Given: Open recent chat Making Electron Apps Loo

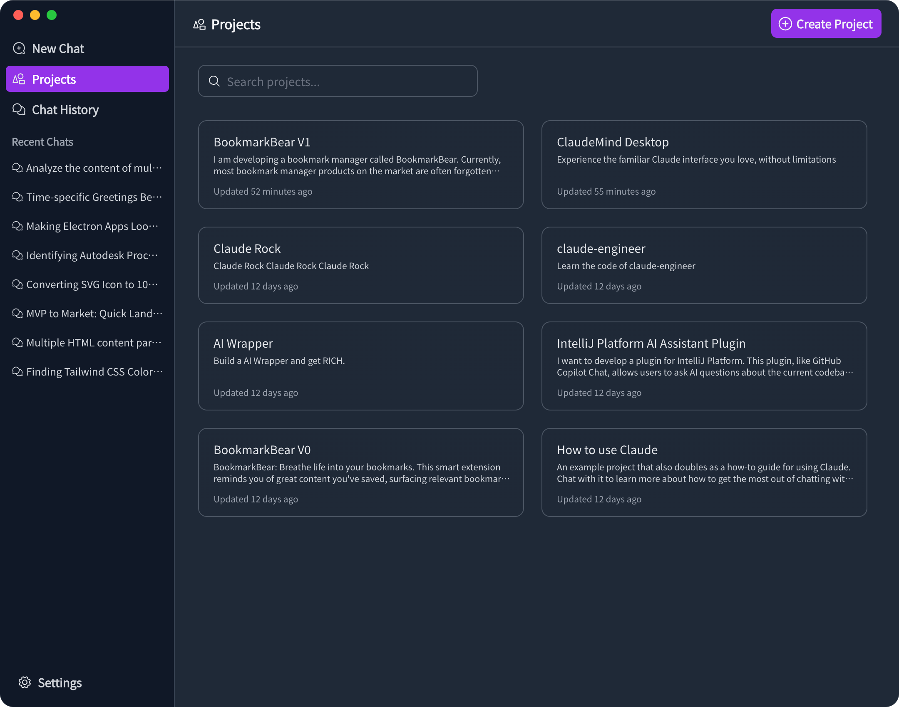Looking at the screenshot, I should [x=92, y=226].
